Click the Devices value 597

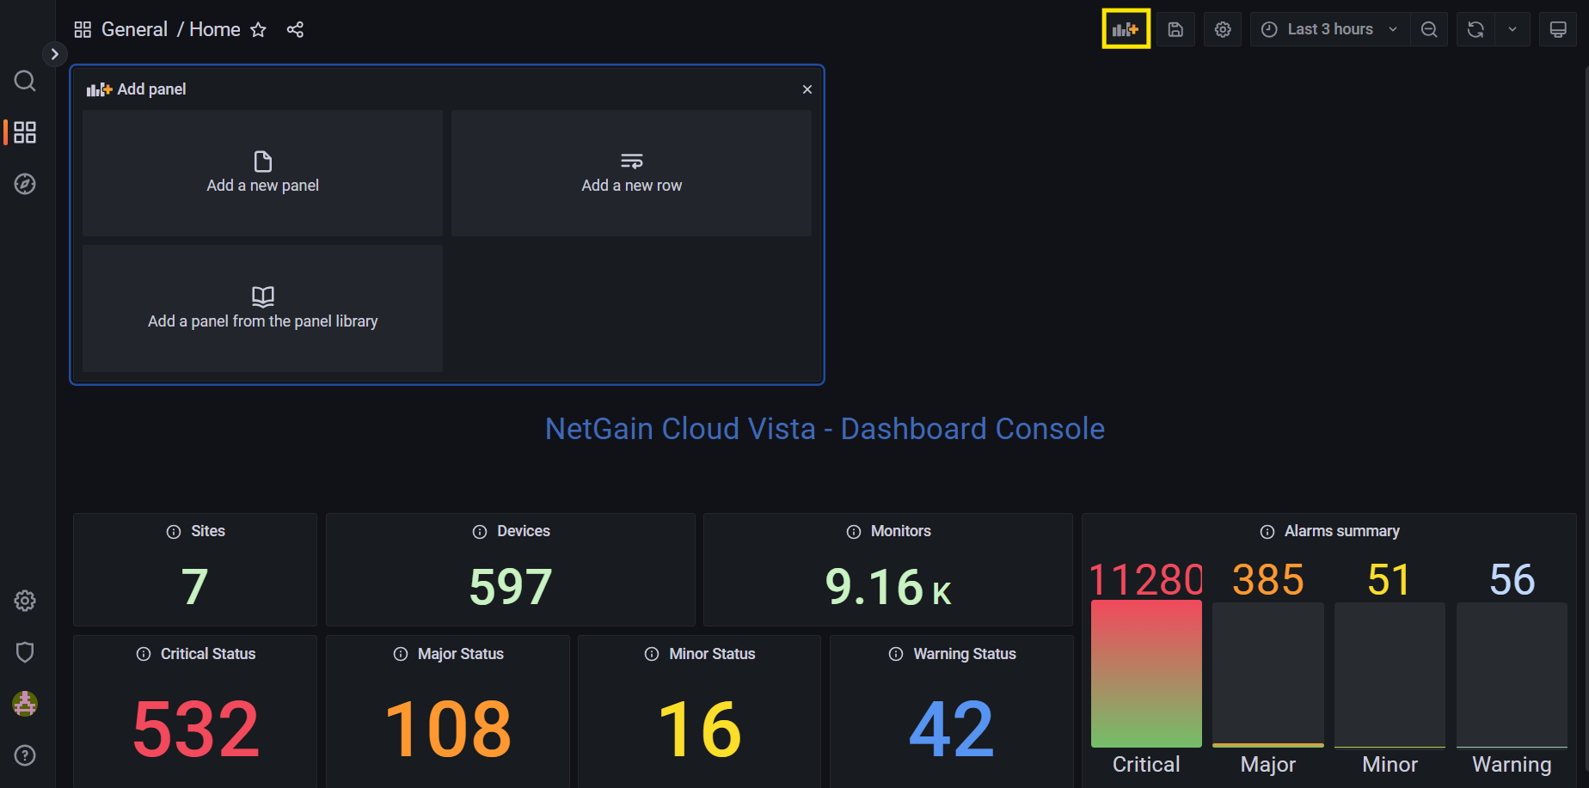(511, 587)
